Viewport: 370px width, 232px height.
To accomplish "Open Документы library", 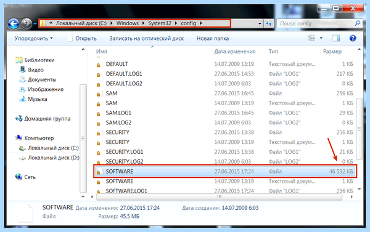I will click(x=42, y=79).
